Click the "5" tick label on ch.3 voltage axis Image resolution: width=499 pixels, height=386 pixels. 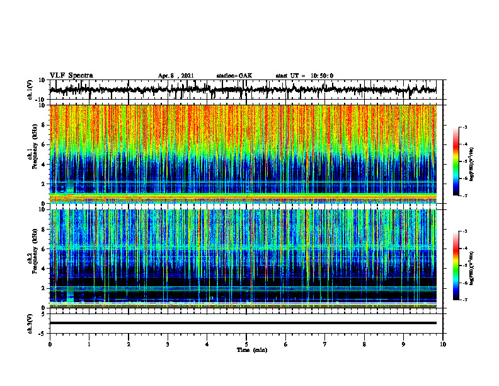[x=44, y=313]
